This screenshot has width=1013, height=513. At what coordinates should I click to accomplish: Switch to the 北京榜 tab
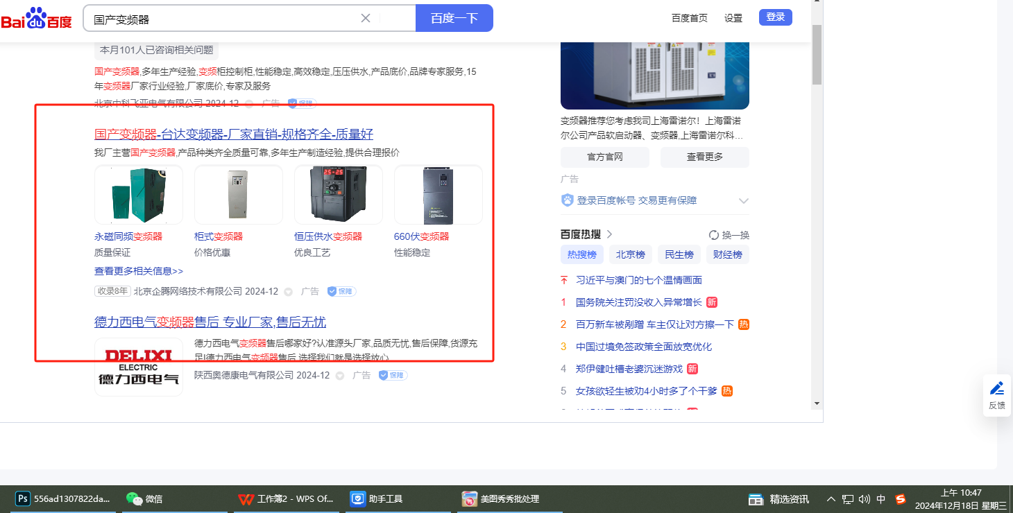[x=631, y=254]
